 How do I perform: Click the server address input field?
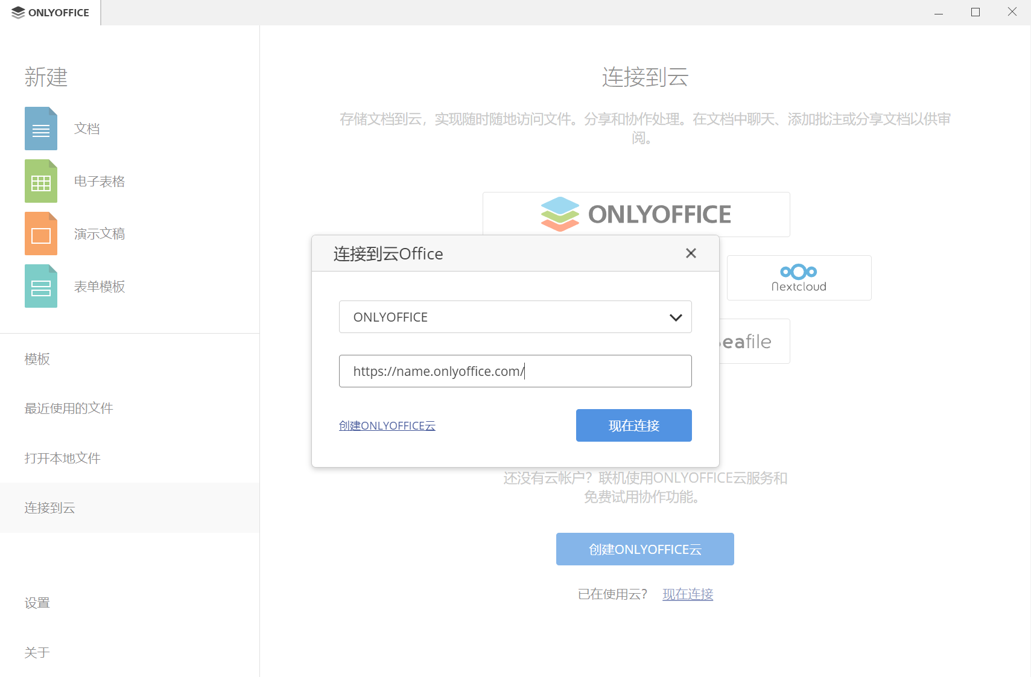(x=515, y=371)
